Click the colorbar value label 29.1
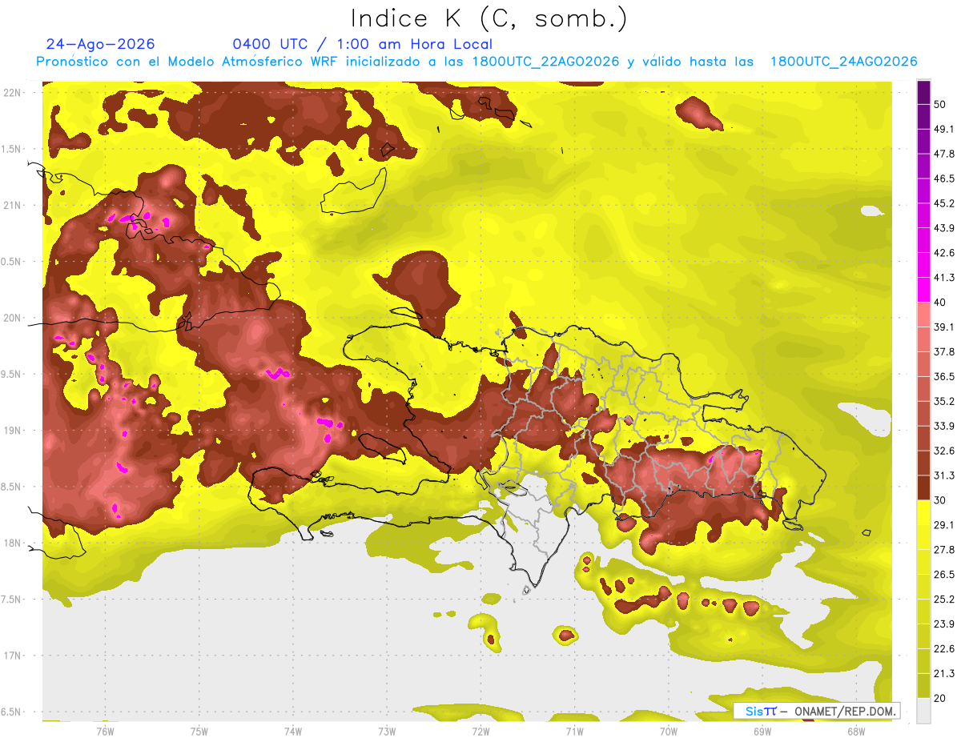 coord(943,524)
